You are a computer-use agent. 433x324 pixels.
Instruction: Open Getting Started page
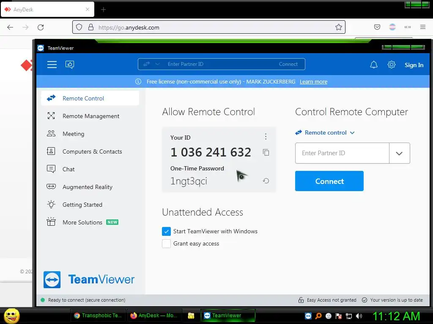point(90,205)
